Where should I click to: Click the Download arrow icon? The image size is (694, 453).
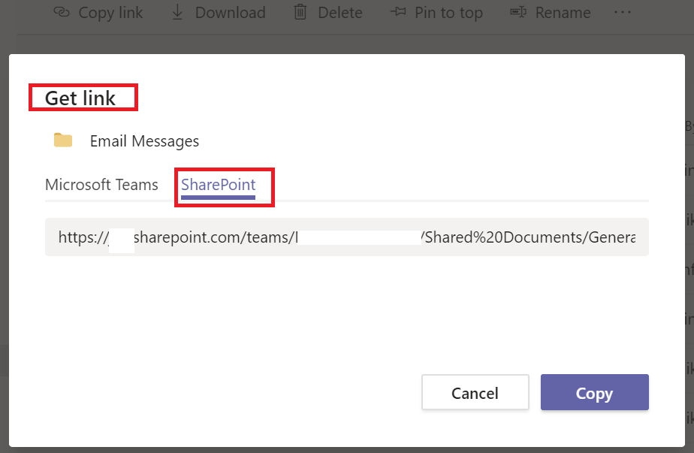pos(177,13)
